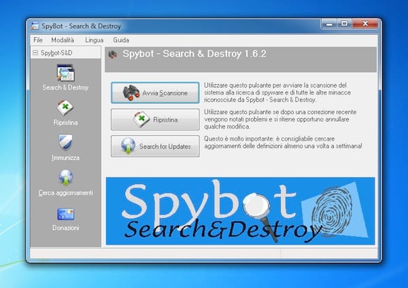This screenshot has height=288, width=408.
Task: Click the Spybot Search&Destroy banner image
Action: [240, 211]
